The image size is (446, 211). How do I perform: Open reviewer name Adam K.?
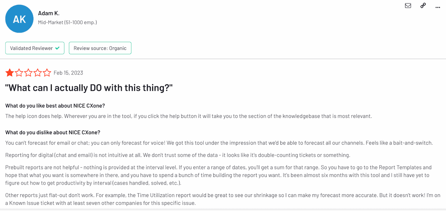(49, 13)
